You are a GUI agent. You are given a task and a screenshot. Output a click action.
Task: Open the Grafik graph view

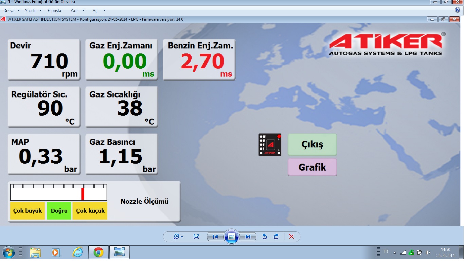point(312,167)
